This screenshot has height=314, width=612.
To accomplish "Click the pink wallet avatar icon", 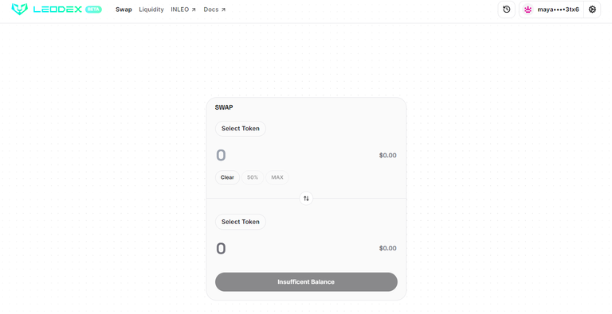I will (x=528, y=10).
